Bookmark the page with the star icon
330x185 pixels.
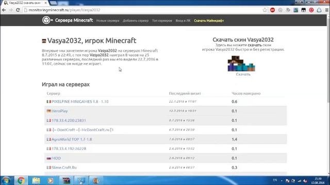(x=265, y=10)
